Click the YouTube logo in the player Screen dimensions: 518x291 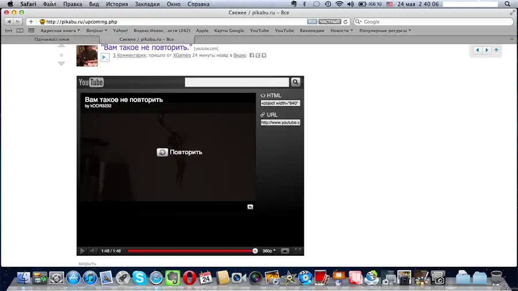click(91, 82)
